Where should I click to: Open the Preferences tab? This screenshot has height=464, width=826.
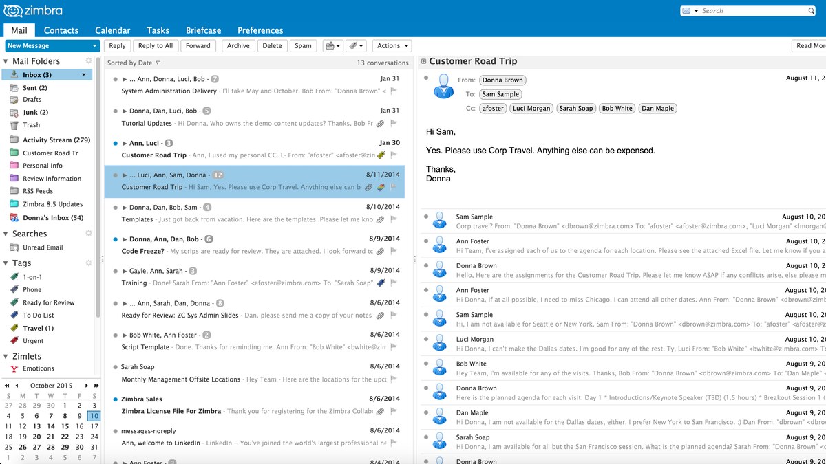tap(260, 30)
